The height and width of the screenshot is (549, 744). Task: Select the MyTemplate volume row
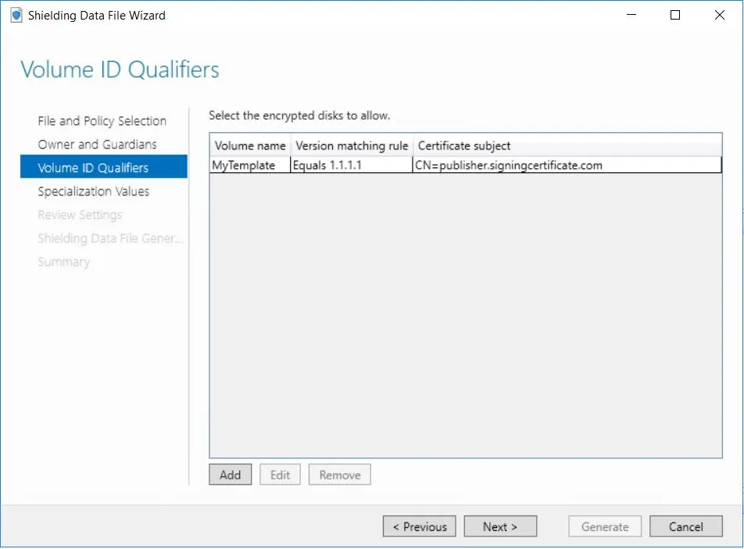point(244,165)
